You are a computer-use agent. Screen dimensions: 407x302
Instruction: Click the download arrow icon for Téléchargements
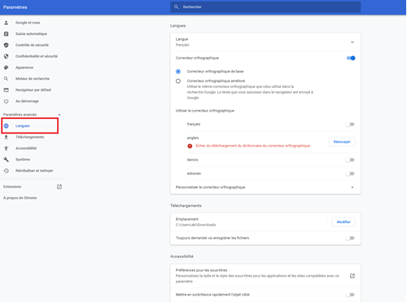(6, 137)
